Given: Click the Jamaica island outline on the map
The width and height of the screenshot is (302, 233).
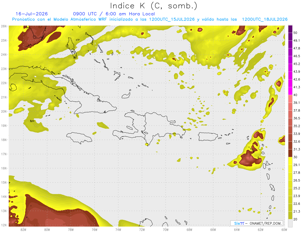Looking at the screenshot, I should pos(79,138).
